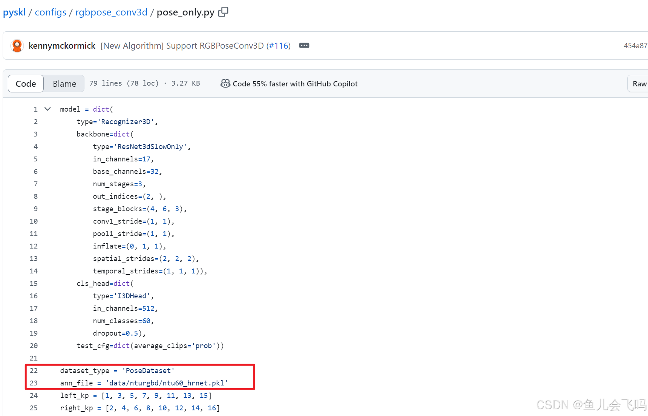Open commit 454a87
The image size is (648, 416).
tap(635, 45)
